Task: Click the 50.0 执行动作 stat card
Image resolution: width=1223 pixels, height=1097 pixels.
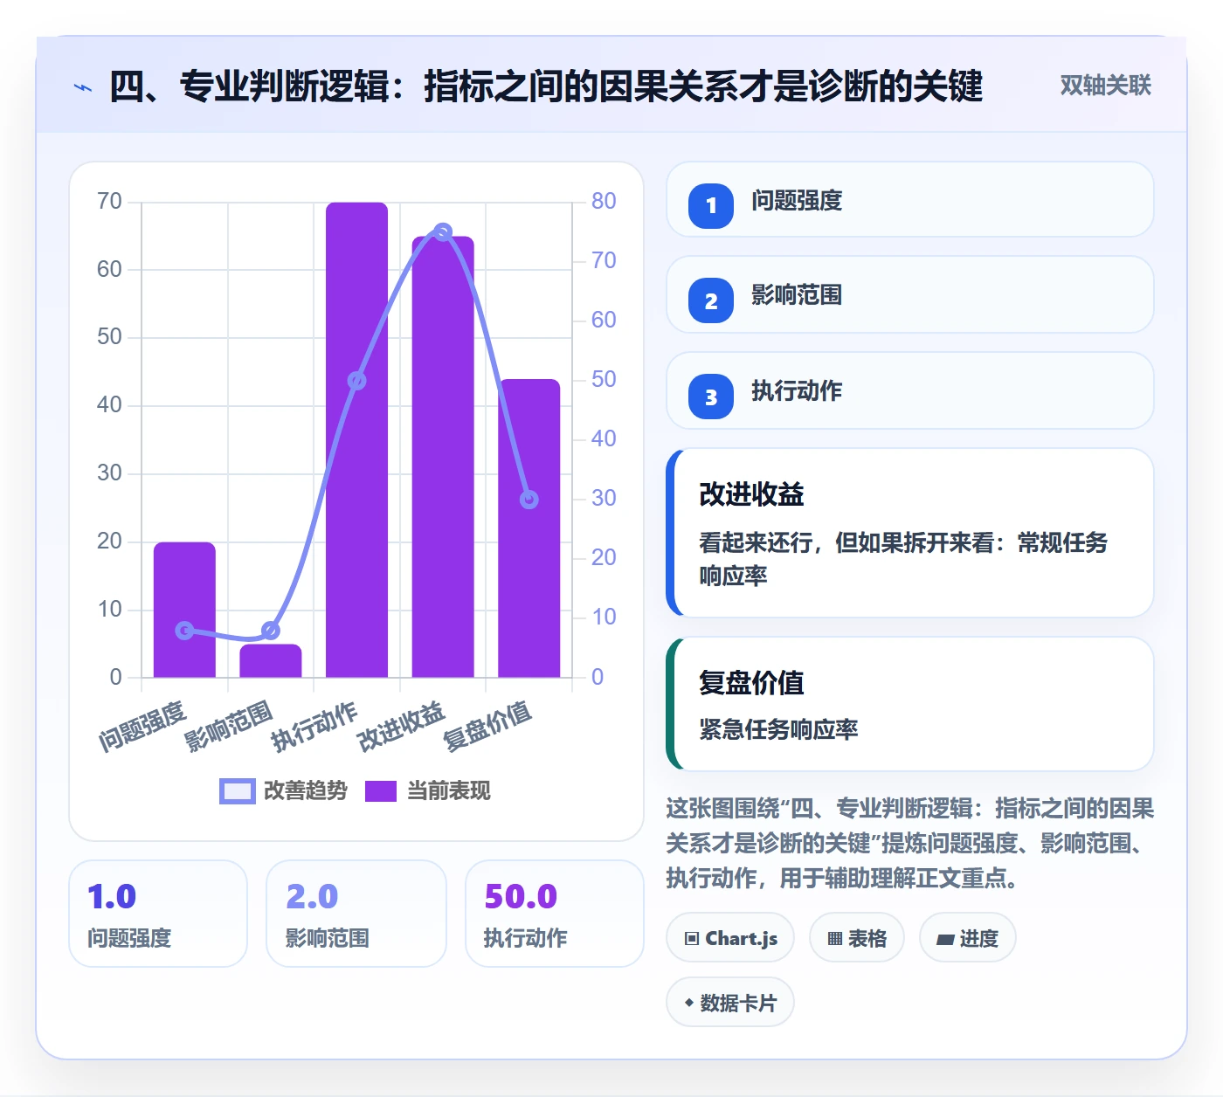Action: (x=555, y=914)
